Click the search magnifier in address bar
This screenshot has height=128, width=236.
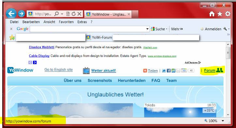pyautogui.click(x=56, y=14)
